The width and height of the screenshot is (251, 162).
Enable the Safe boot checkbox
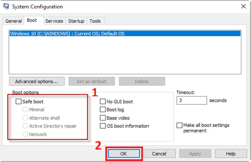point(18,102)
